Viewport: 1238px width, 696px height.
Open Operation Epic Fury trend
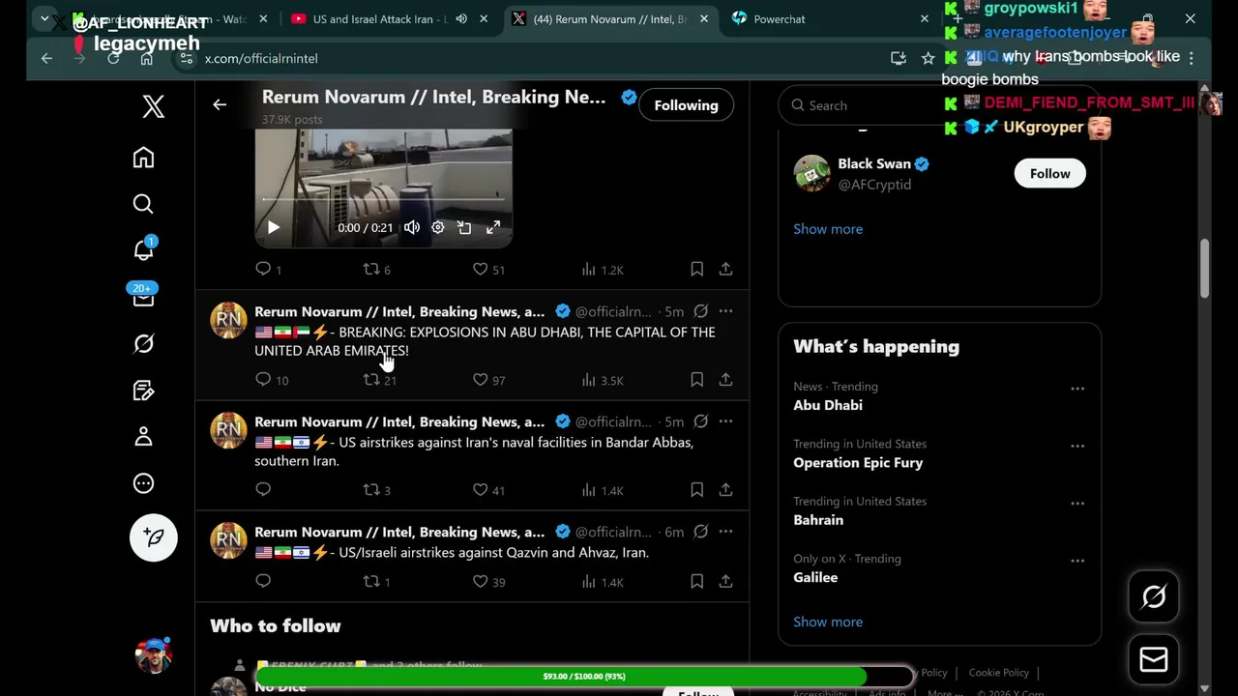click(x=858, y=462)
